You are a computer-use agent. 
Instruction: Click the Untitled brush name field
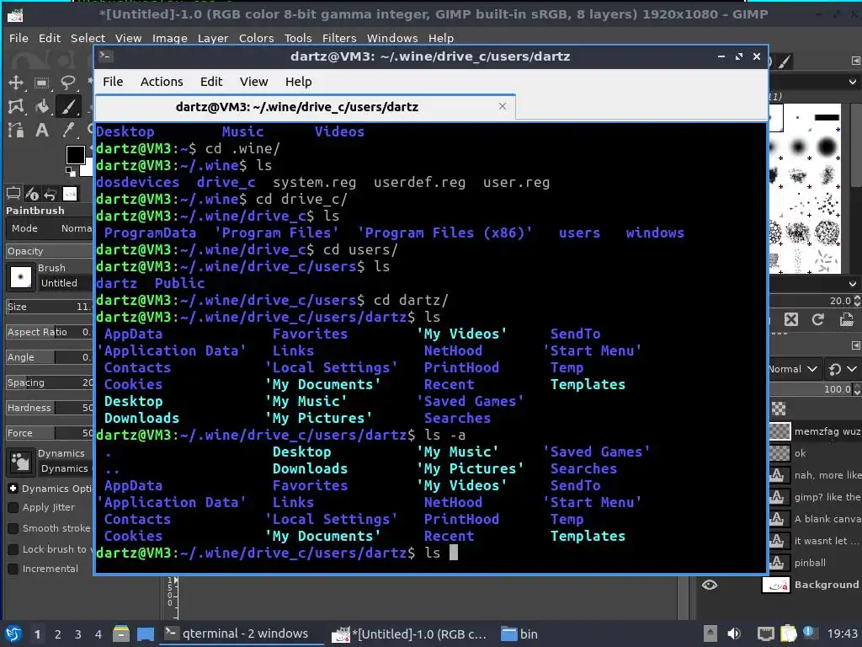click(66, 283)
